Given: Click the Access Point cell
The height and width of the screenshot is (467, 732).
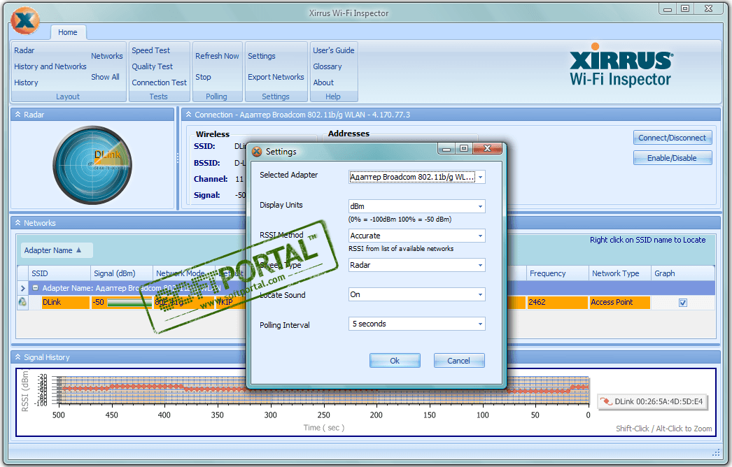Looking at the screenshot, I should pos(619,302).
